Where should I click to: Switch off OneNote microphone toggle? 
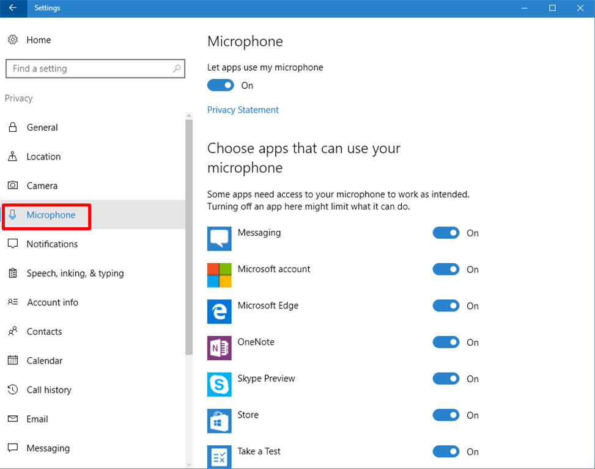446,342
